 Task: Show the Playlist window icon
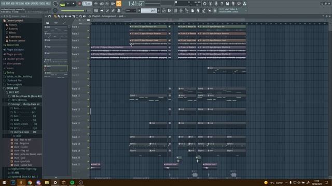[x=164, y=10]
